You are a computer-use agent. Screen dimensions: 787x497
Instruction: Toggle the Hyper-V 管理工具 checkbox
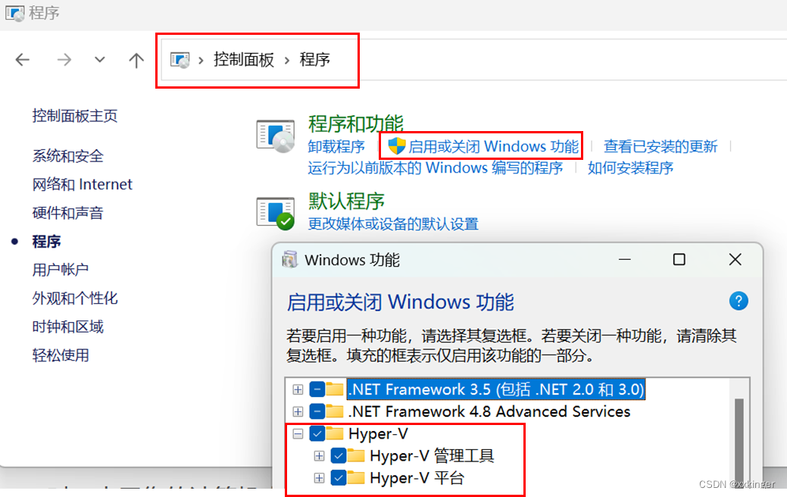click(339, 455)
